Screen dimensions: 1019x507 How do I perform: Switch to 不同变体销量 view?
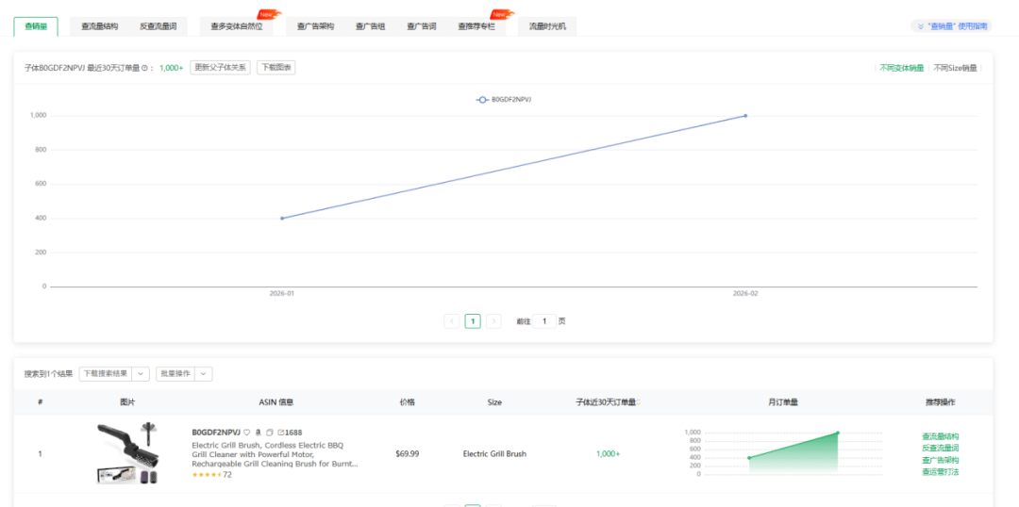coord(901,68)
